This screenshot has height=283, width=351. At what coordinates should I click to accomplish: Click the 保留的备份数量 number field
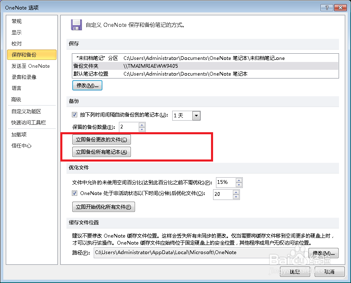[x=129, y=127]
